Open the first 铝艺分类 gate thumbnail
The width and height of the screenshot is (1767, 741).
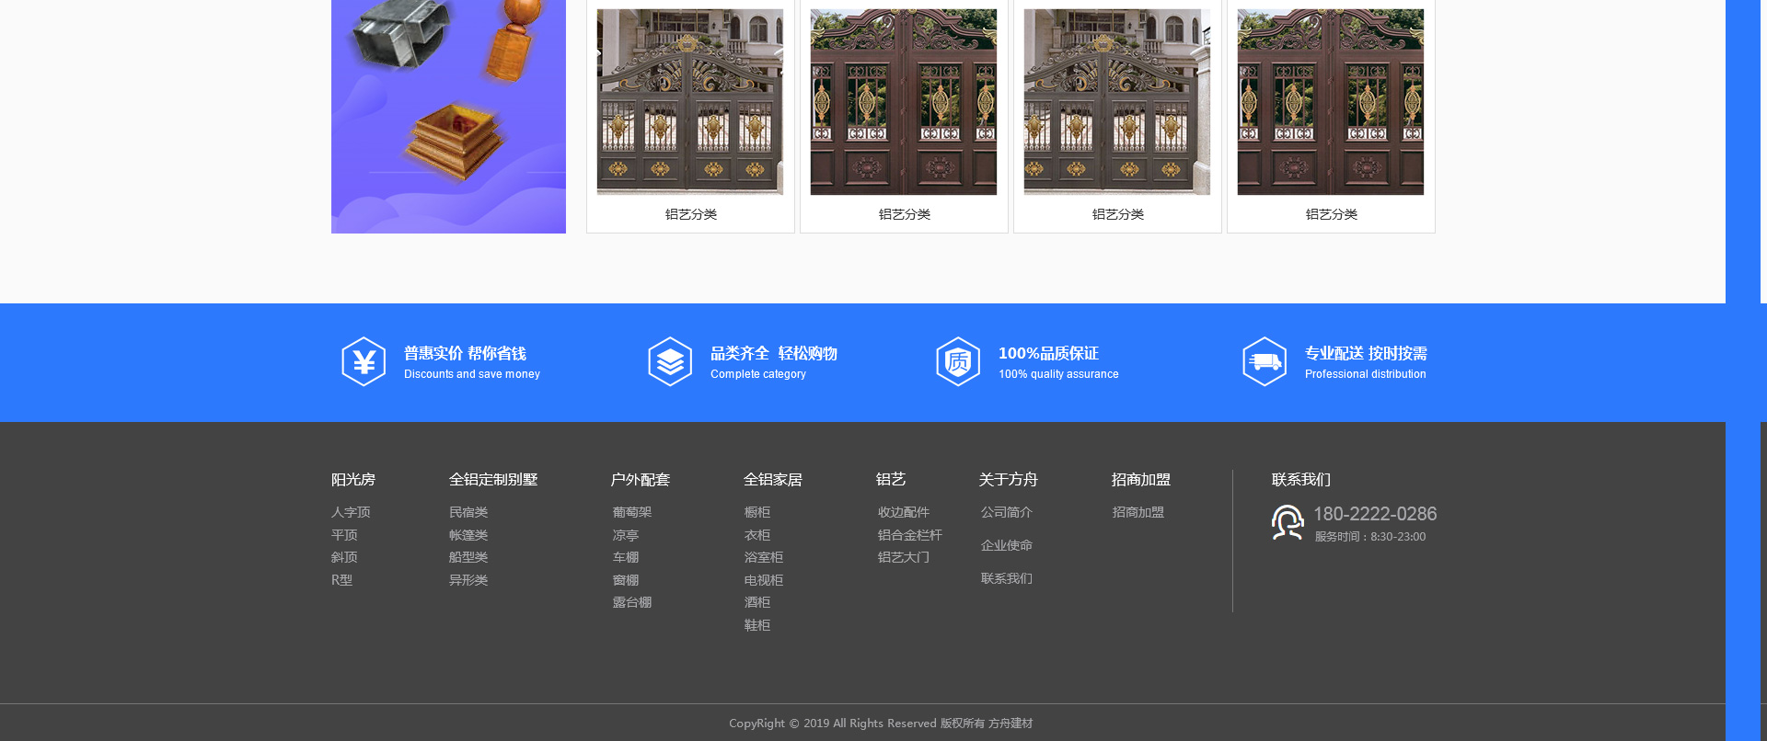pos(690,102)
